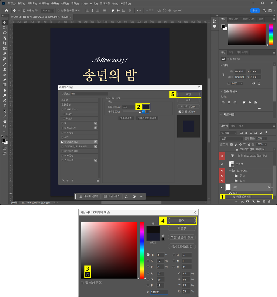277x297 pixels.
Task: Add layer style fx icon in Layers panel
Action: (242, 202)
